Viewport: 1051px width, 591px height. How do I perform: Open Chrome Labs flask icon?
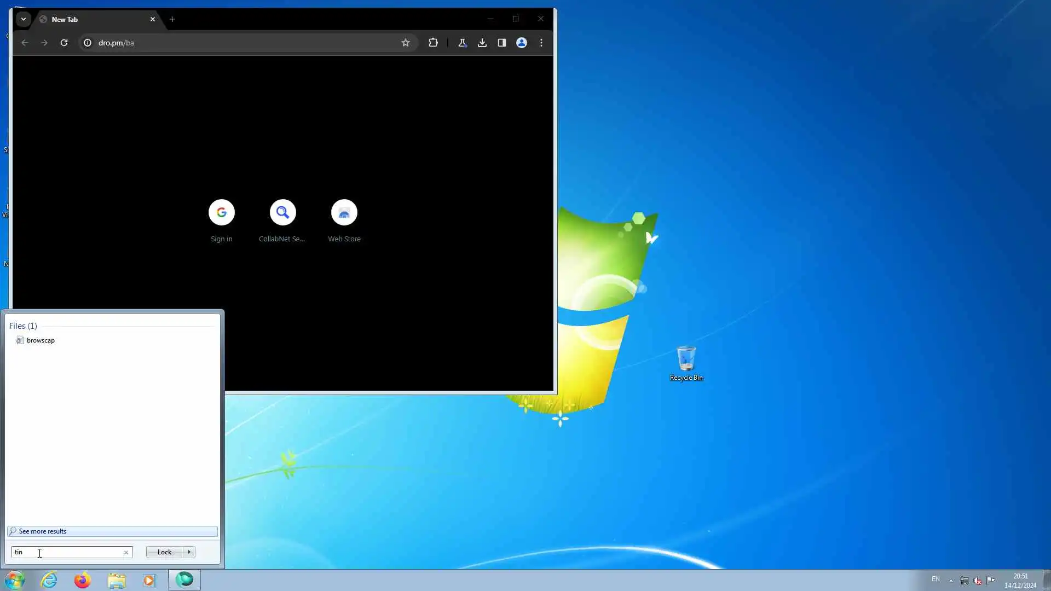(462, 43)
